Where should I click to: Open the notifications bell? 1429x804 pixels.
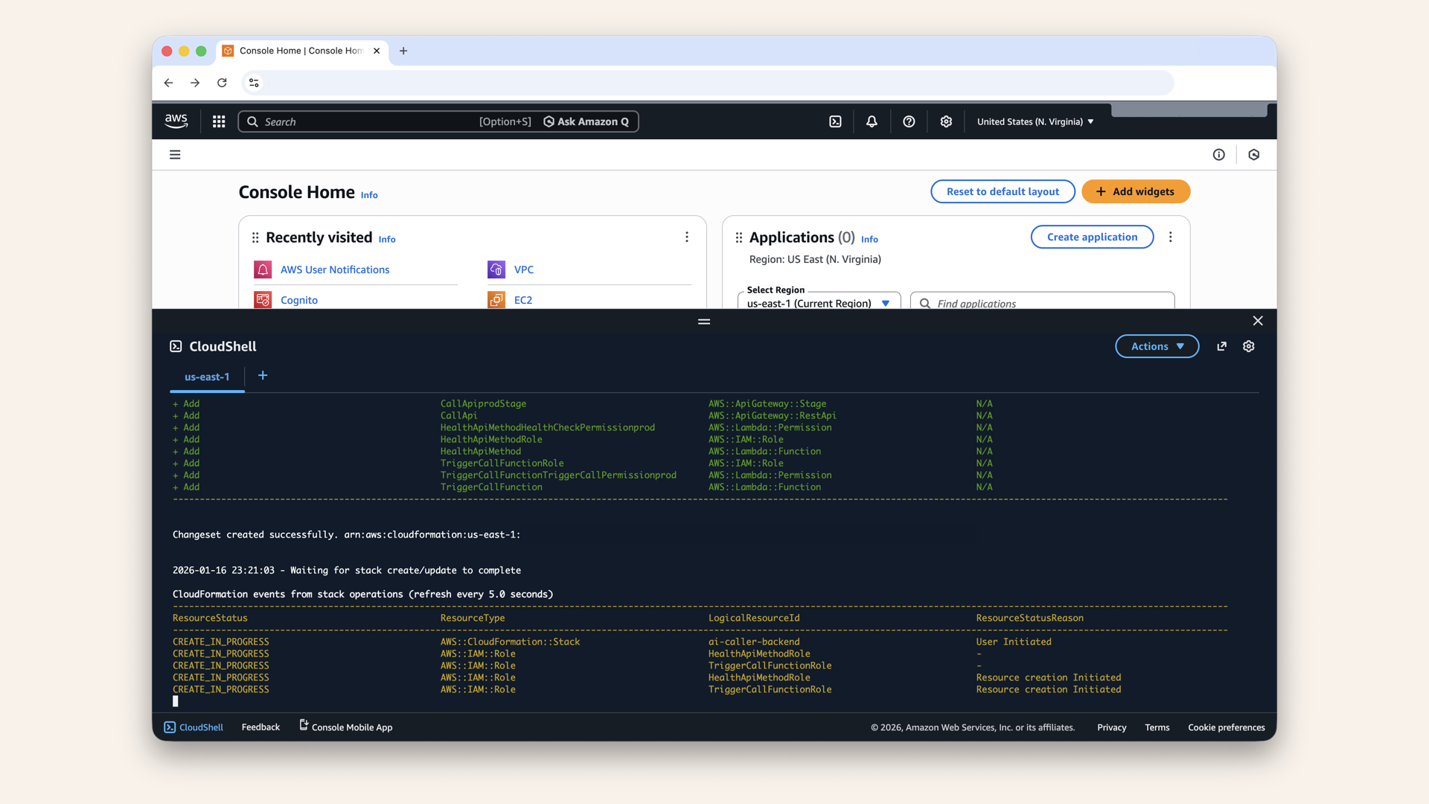[872, 121]
